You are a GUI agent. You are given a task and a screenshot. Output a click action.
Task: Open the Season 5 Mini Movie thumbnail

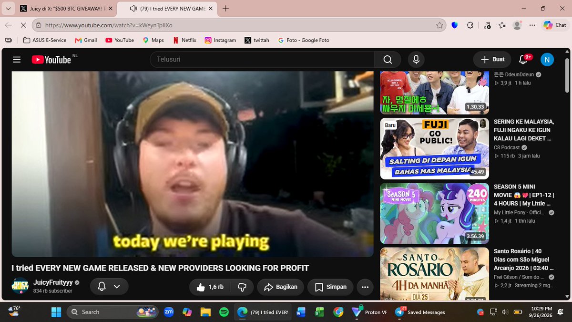point(435,213)
